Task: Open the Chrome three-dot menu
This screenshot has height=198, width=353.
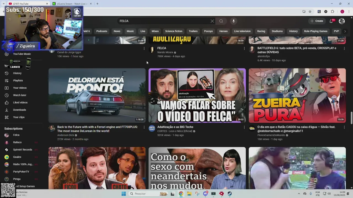Action: pyautogui.click(x=349, y=12)
